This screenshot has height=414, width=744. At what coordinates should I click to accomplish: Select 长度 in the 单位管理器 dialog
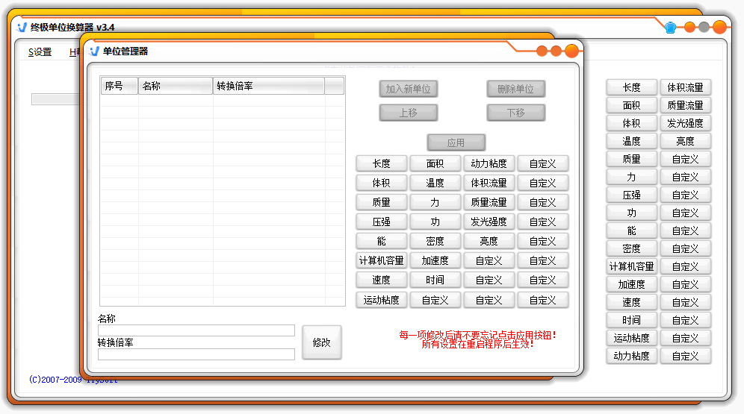point(382,163)
